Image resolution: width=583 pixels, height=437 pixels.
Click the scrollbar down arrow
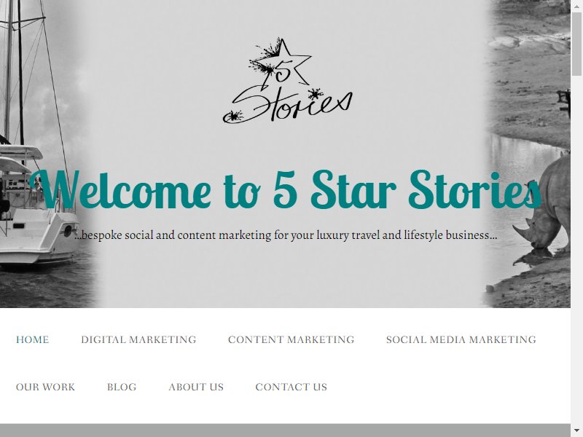[x=576, y=431]
